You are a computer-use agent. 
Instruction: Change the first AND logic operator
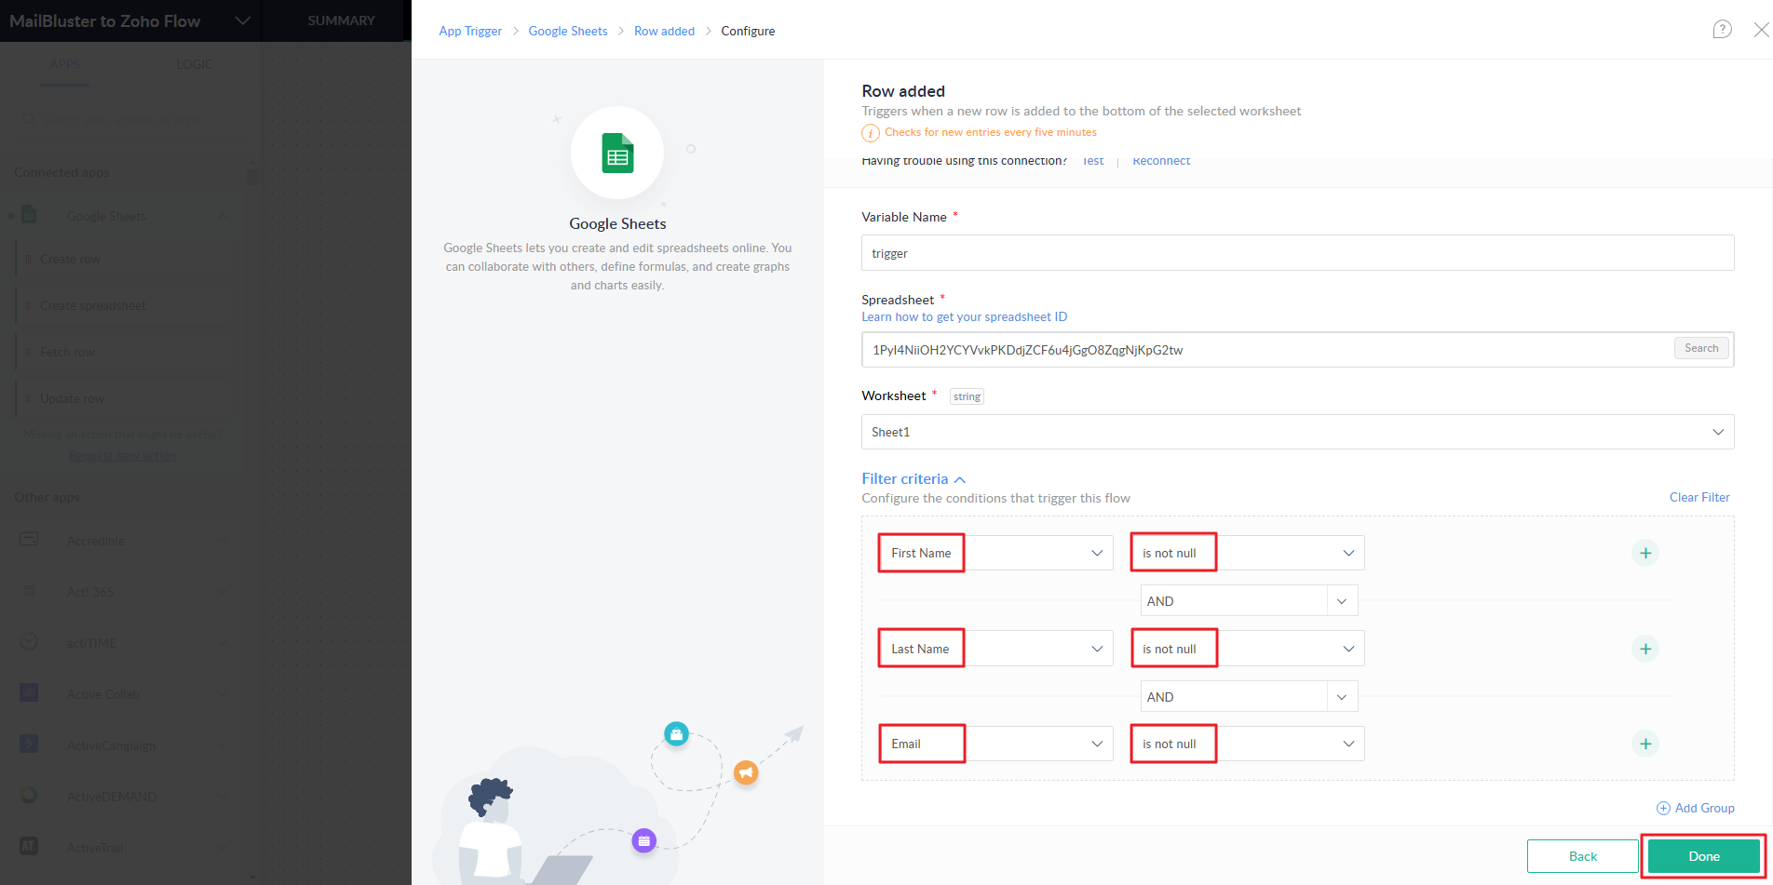[x=1248, y=601]
